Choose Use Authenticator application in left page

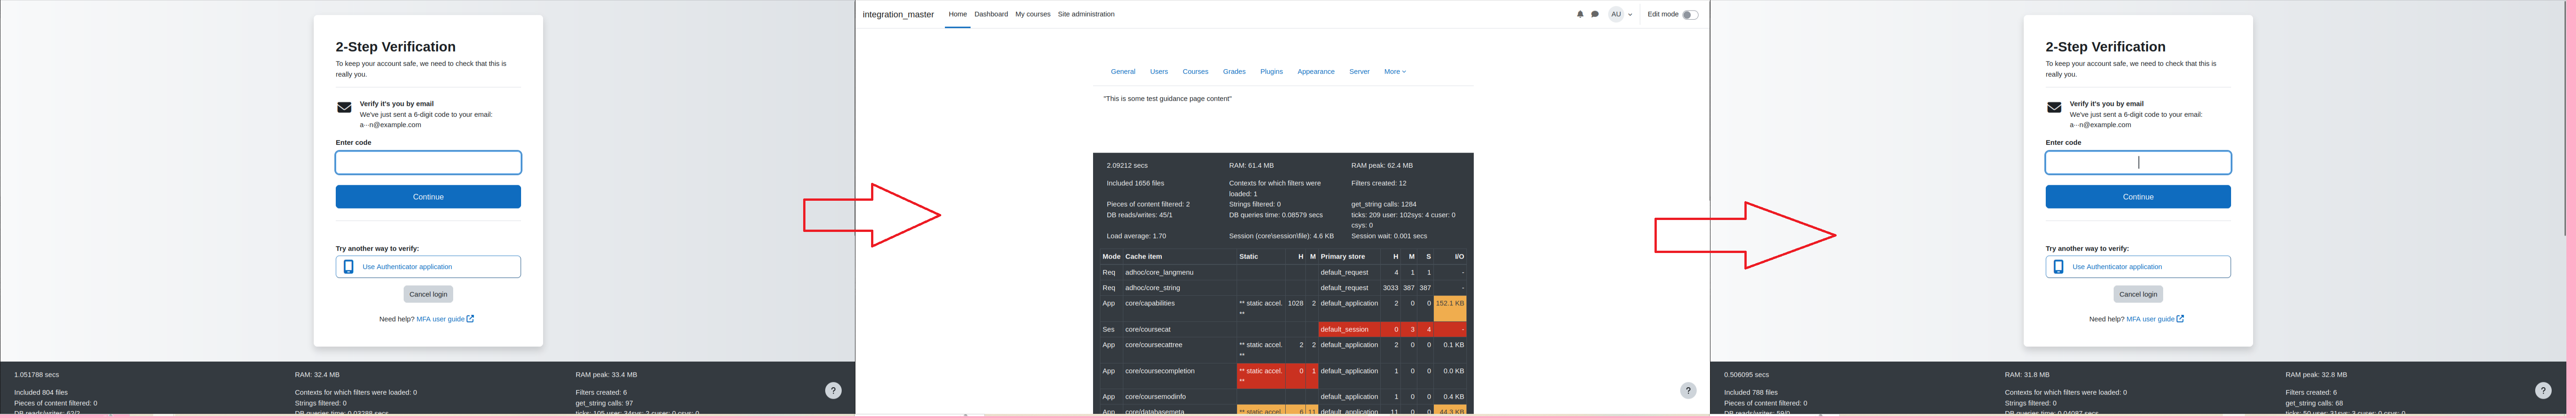click(428, 267)
